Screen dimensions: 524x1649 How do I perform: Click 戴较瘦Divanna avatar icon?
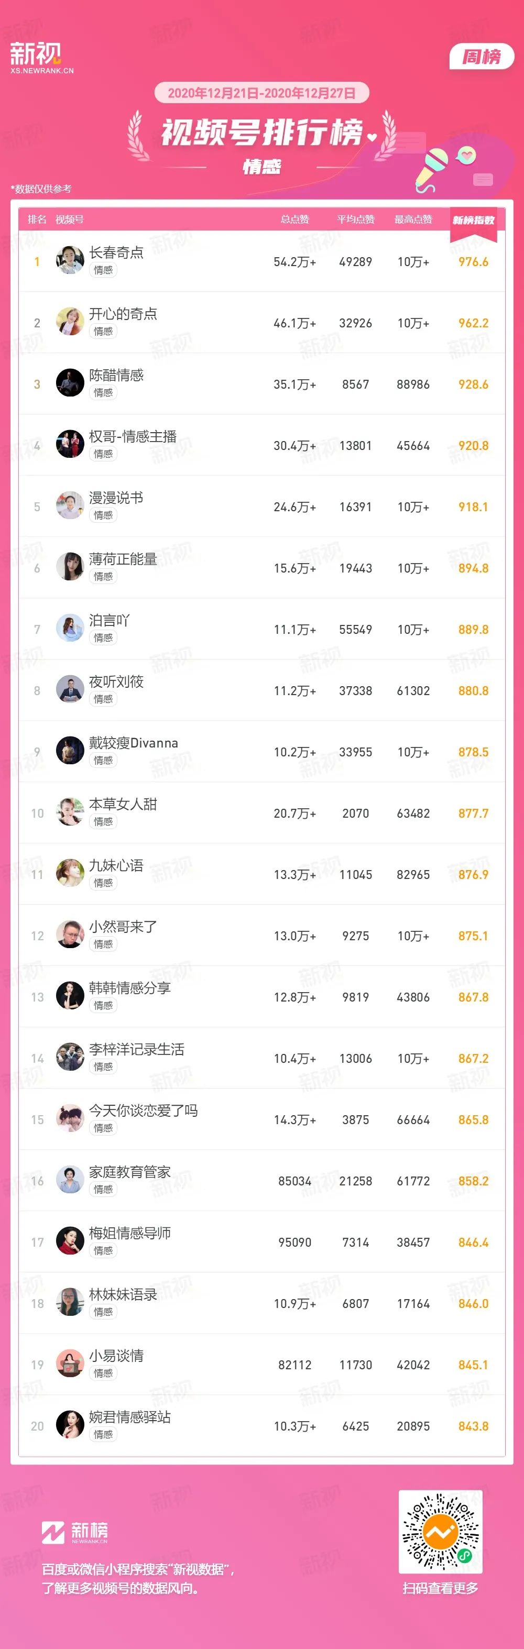[70, 751]
